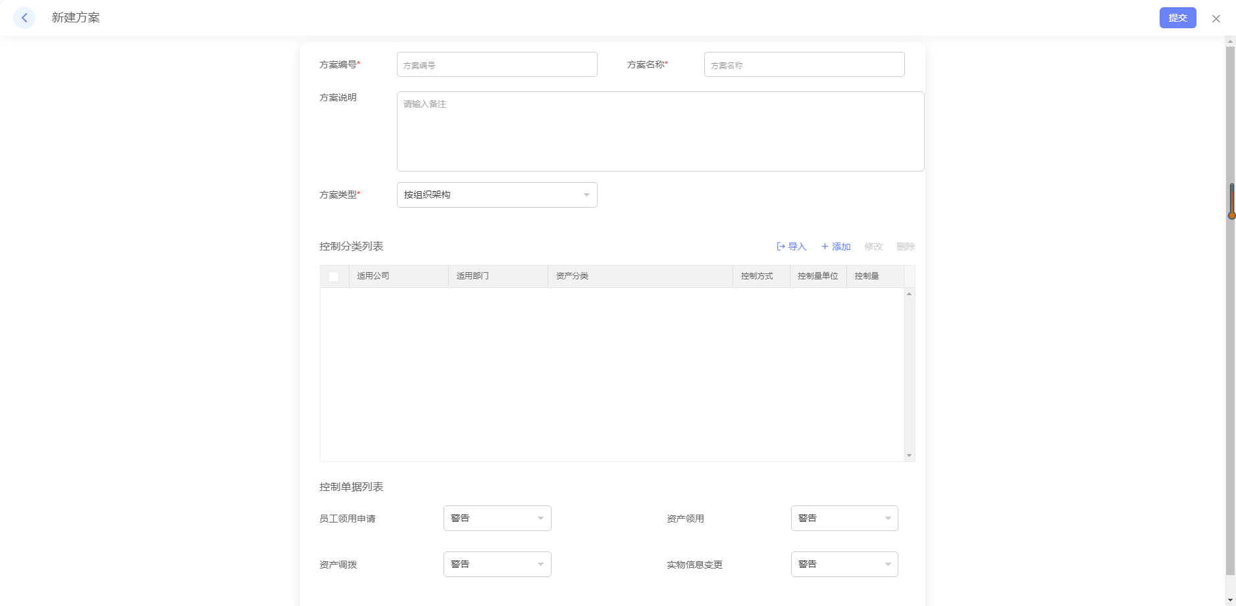
Task: Click the 适用公司 column header
Action: pos(373,276)
